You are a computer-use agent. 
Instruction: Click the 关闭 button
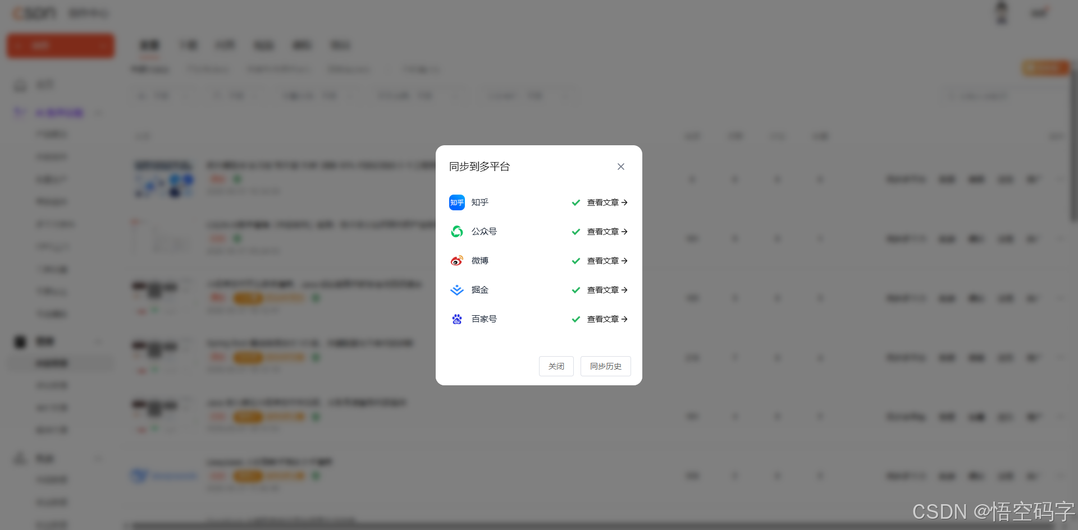[x=556, y=366]
